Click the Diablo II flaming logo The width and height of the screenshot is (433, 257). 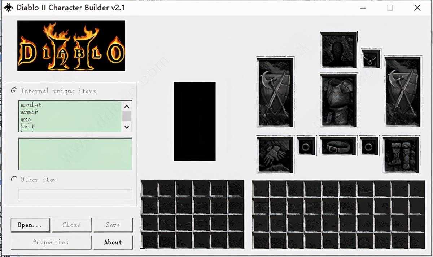tap(71, 46)
